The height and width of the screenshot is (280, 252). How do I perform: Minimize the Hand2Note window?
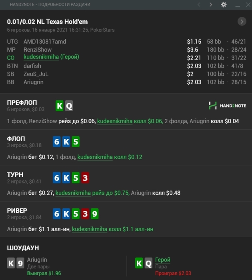[x=238, y=5]
